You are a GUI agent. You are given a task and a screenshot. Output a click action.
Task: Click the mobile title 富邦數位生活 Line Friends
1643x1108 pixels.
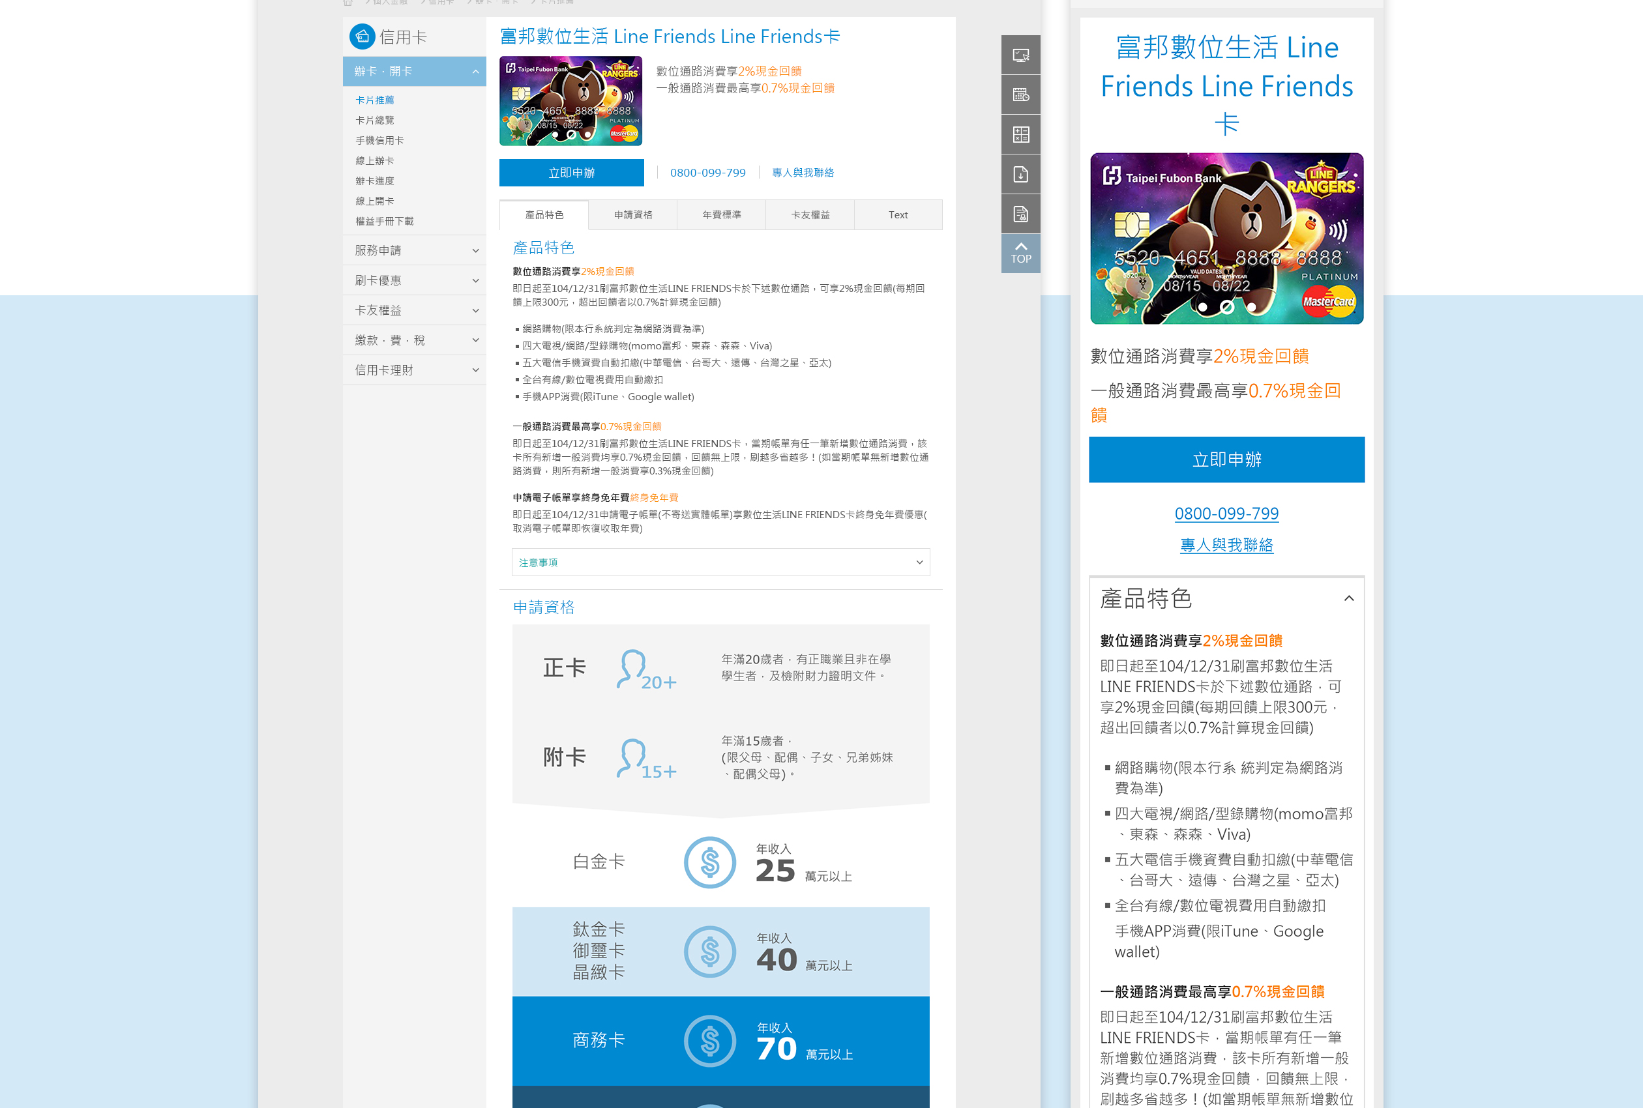(x=1226, y=85)
